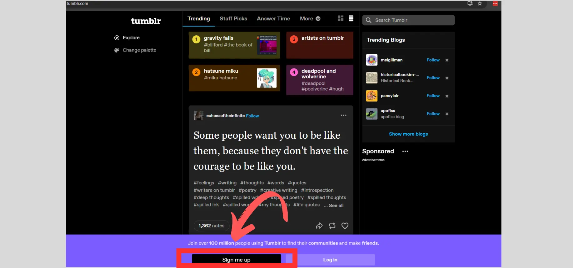573x268 pixels.
Task: Click echoesoftheinfinite avatar
Action: 198,116
